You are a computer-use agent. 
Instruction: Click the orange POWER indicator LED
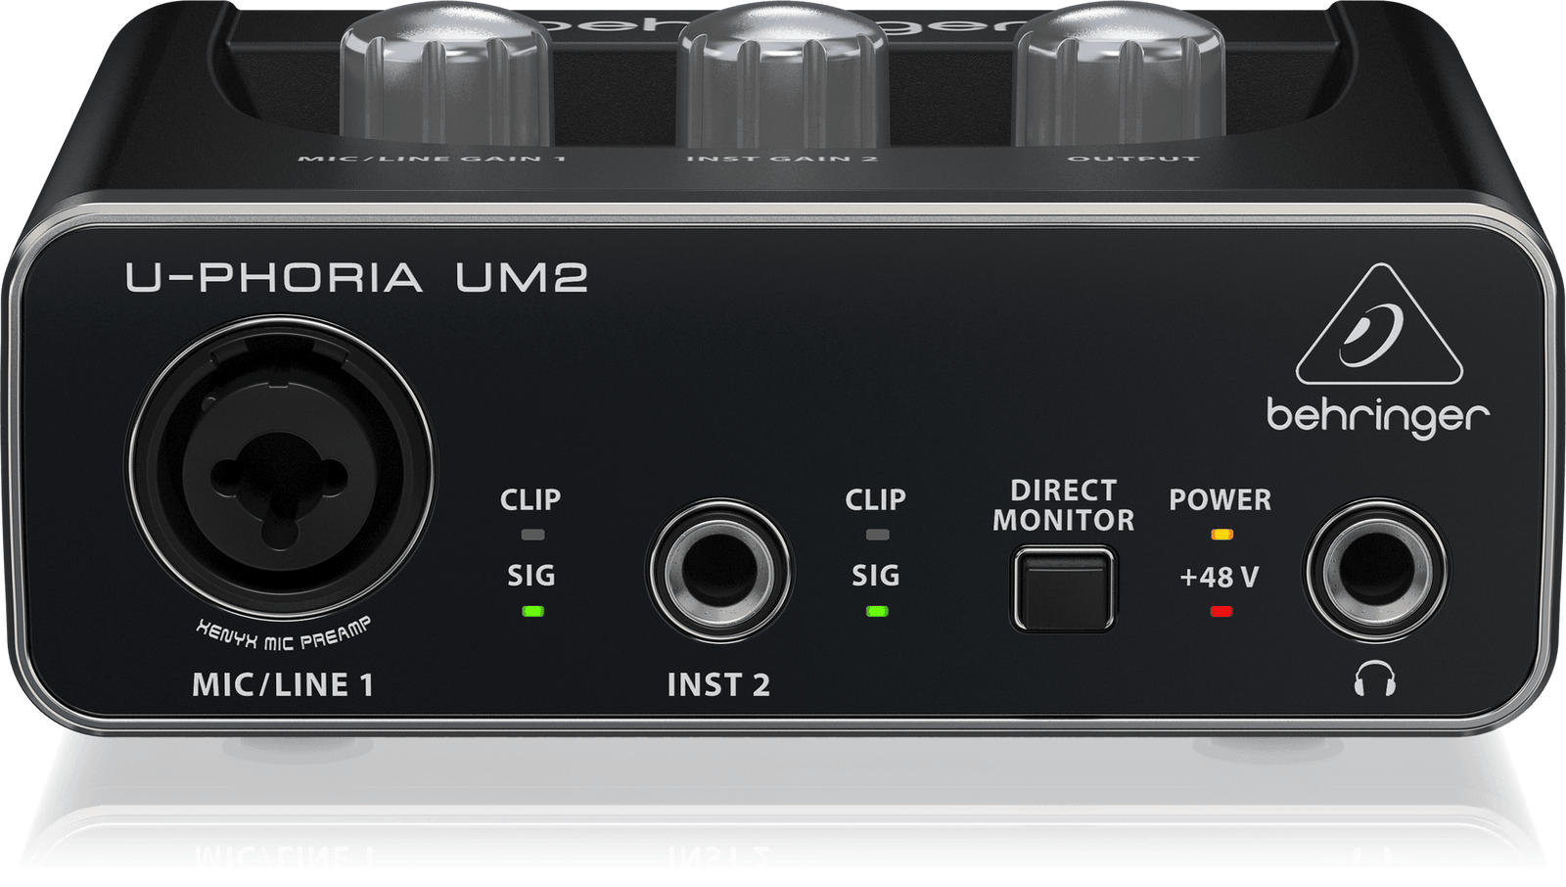1221,535
